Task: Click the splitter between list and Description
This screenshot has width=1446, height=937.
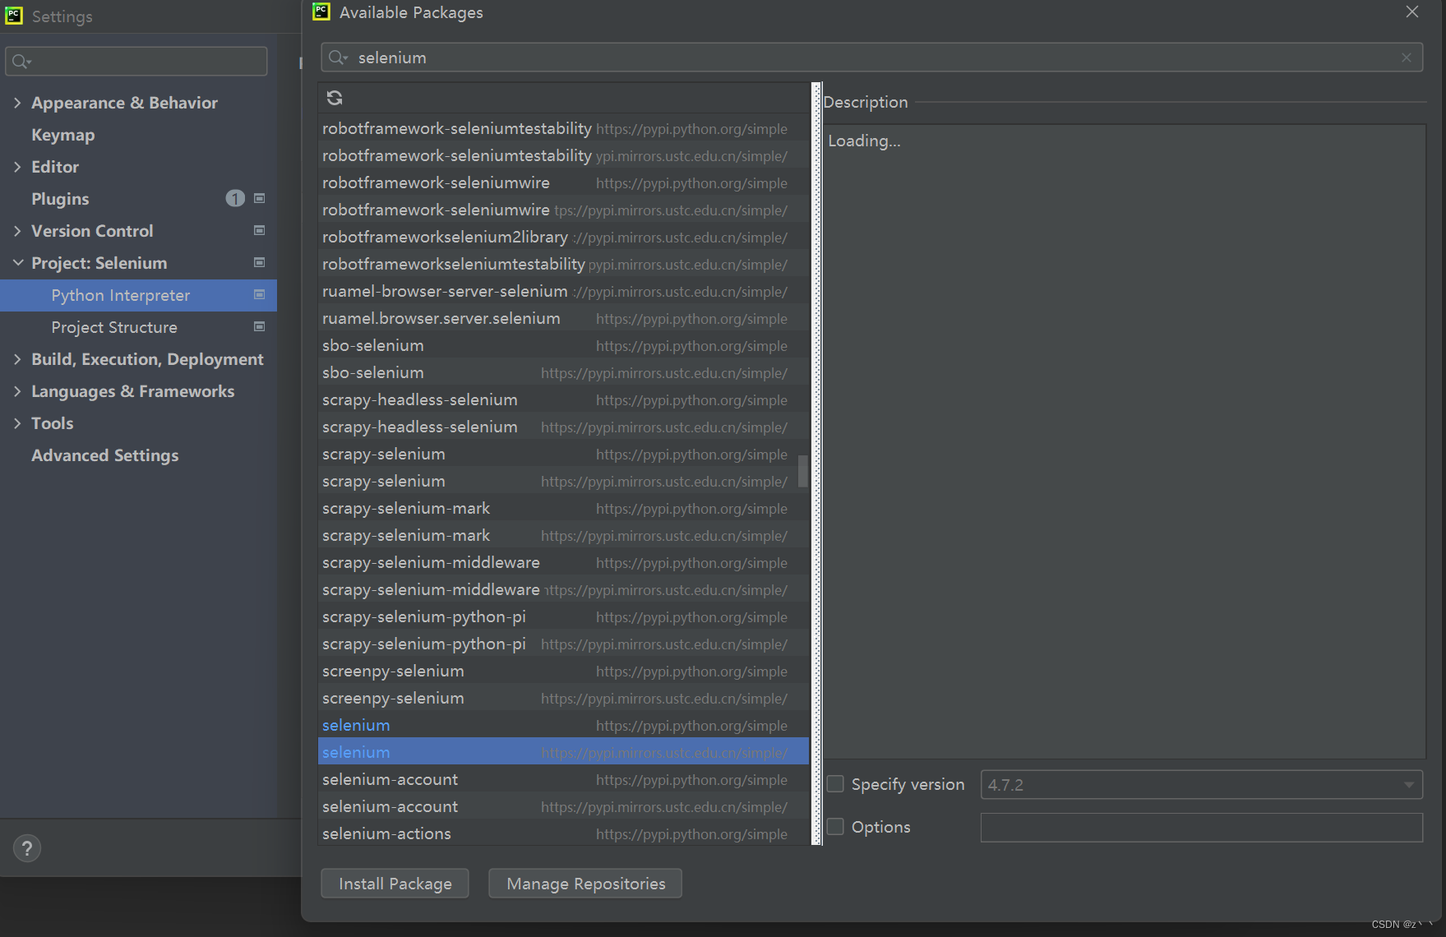Action: (x=816, y=464)
